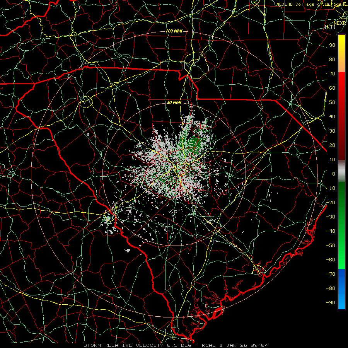This screenshot has height=348, width=348.
Task: Click the 80 value on the velocity scale
Action: [x=332, y=60]
